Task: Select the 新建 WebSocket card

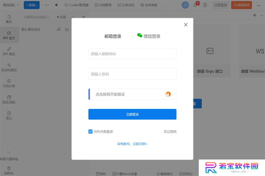Action: [252, 51]
